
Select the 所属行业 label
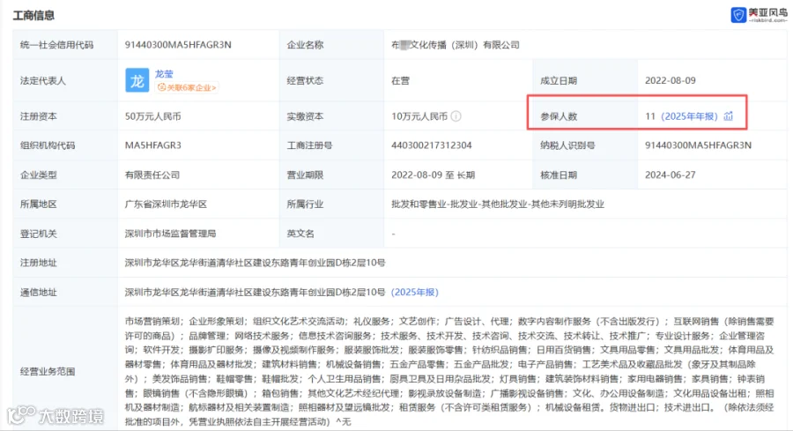(x=305, y=204)
